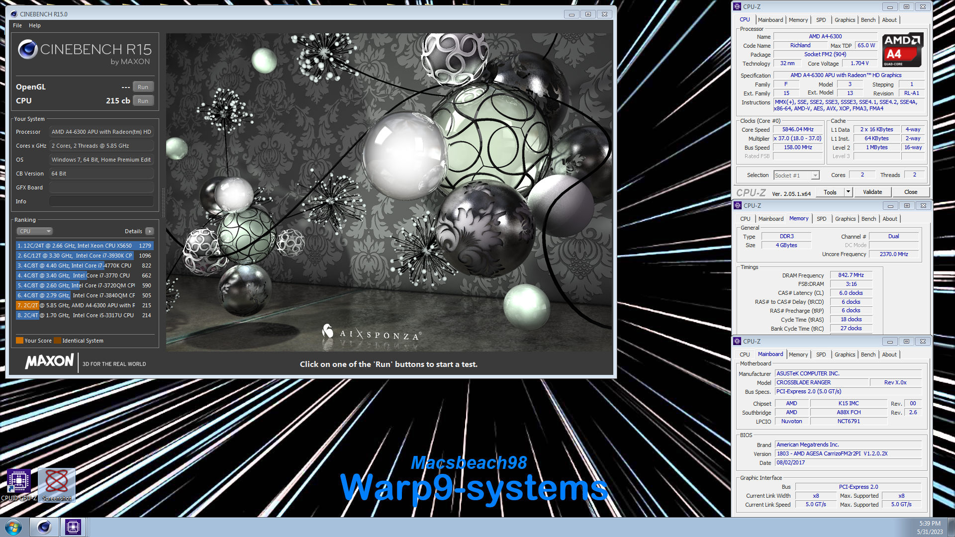Select Bench tab in Mainboard CPU-Z window
Viewport: 955px width, 537px height.
(868, 355)
